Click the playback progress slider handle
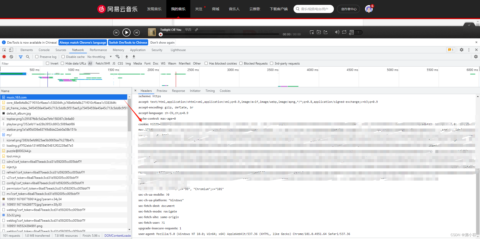The width and height of the screenshot is (480, 239). point(161,34)
